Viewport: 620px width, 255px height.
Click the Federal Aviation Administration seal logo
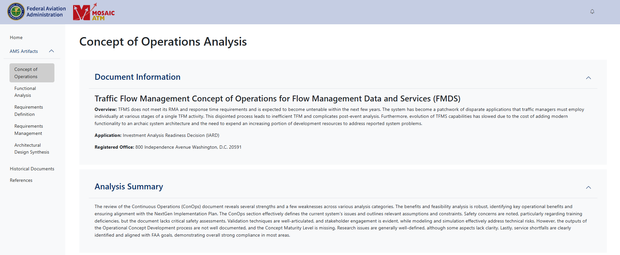tap(16, 12)
